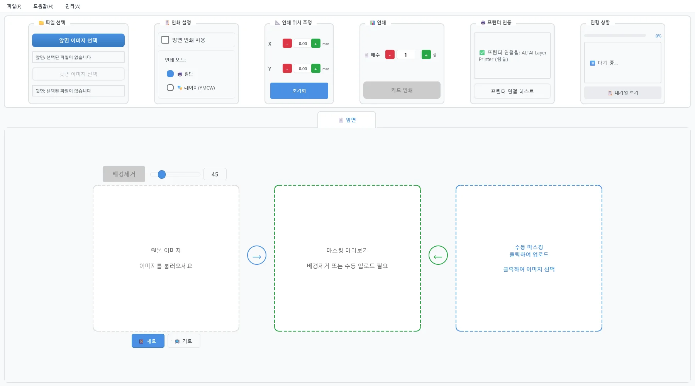Switch to 가로 orientation

point(184,341)
